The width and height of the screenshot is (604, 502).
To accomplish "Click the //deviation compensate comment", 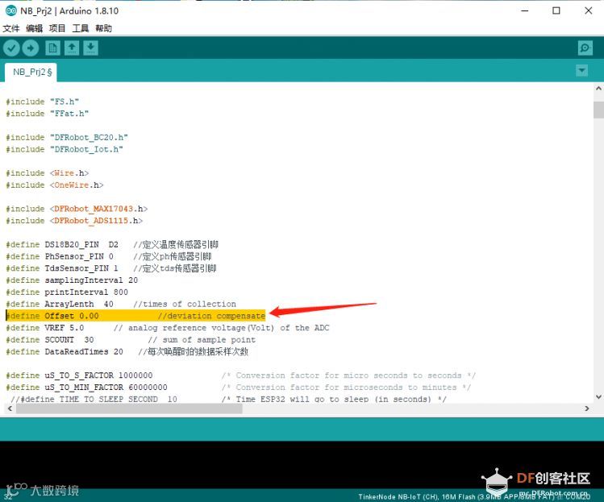I will [211, 316].
